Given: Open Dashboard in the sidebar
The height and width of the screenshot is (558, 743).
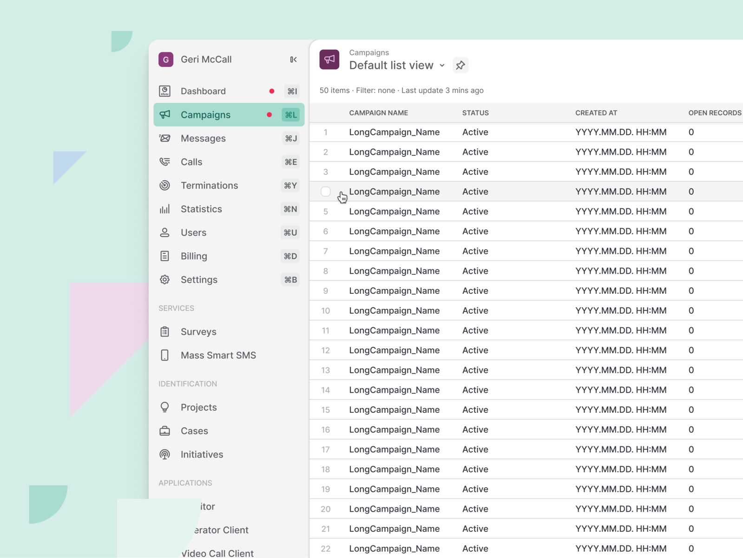Looking at the screenshot, I should 229,91.
